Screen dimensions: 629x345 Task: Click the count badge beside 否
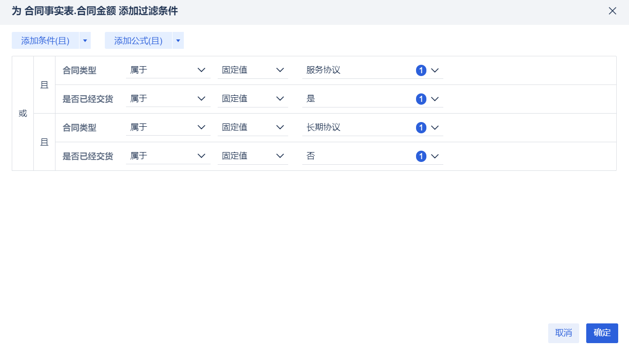tap(421, 156)
